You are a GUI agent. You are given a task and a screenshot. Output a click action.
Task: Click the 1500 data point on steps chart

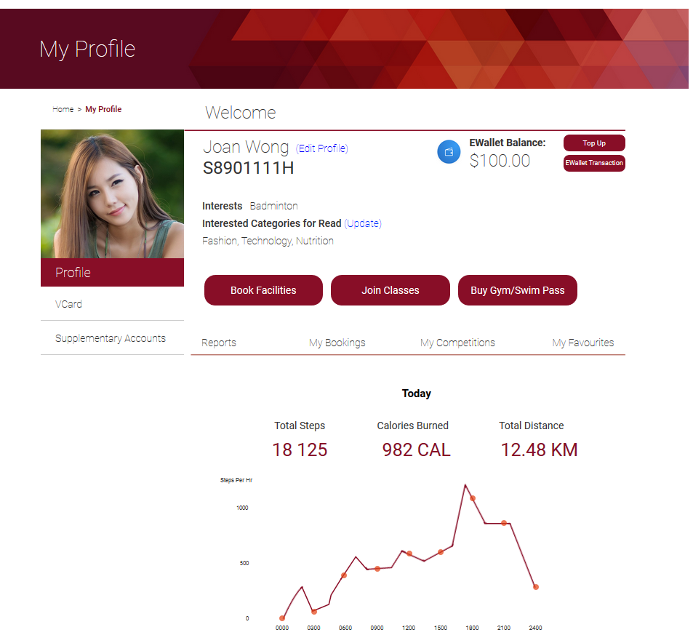pyautogui.click(x=441, y=552)
